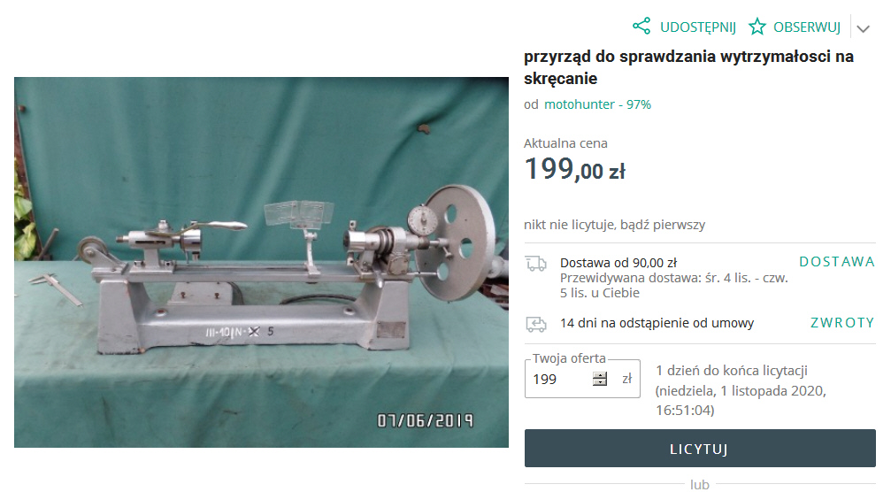
Task: Focus the Twoja oferta bid amount field
Action: click(560, 379)
